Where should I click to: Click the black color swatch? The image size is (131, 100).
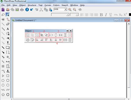point(130,15)
